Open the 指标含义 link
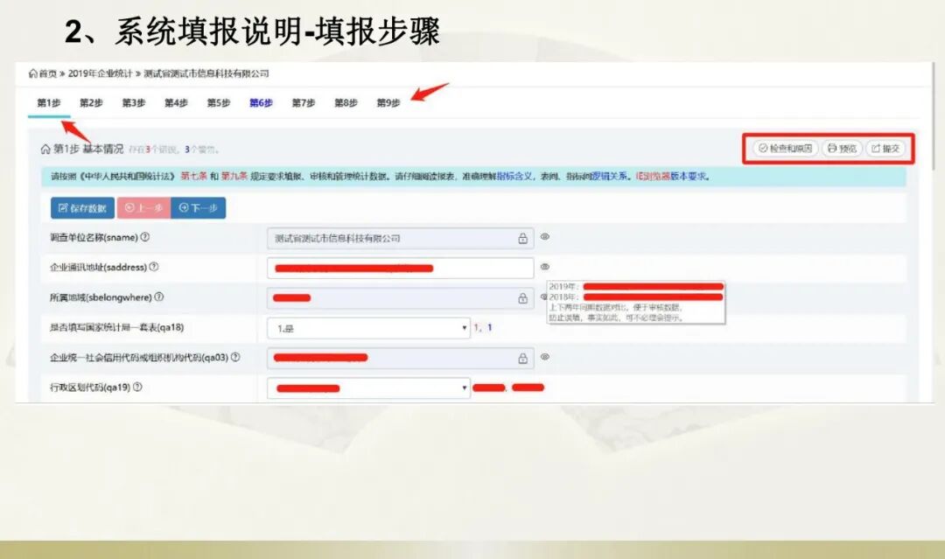The image size is (945, 559). (514, 177)
